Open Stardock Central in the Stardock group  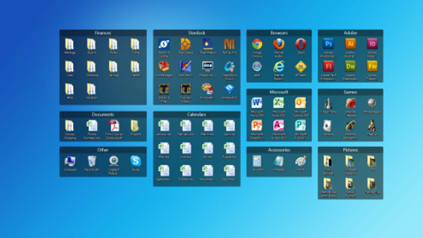(x=164, y=45)
